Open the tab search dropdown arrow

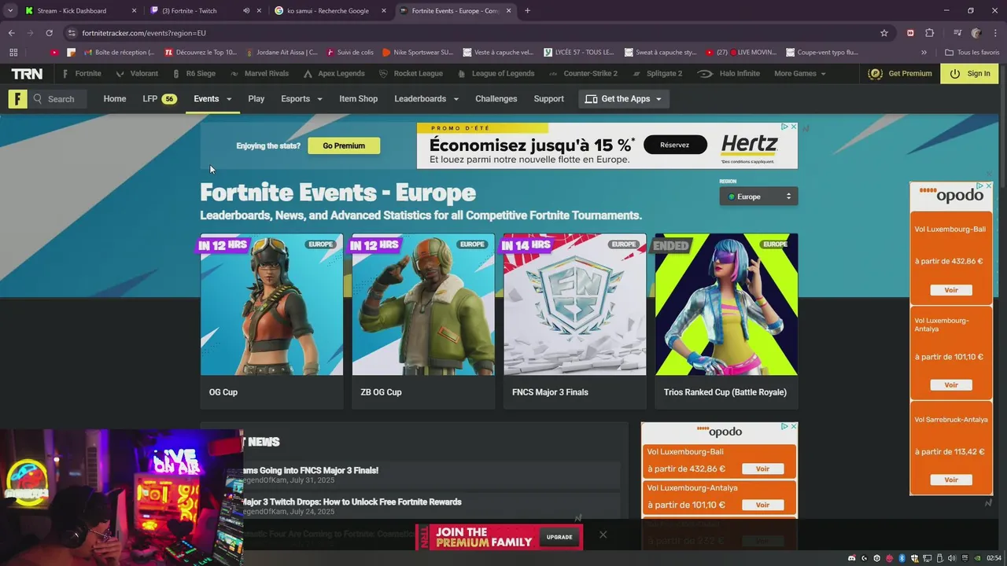coord(10,11)
